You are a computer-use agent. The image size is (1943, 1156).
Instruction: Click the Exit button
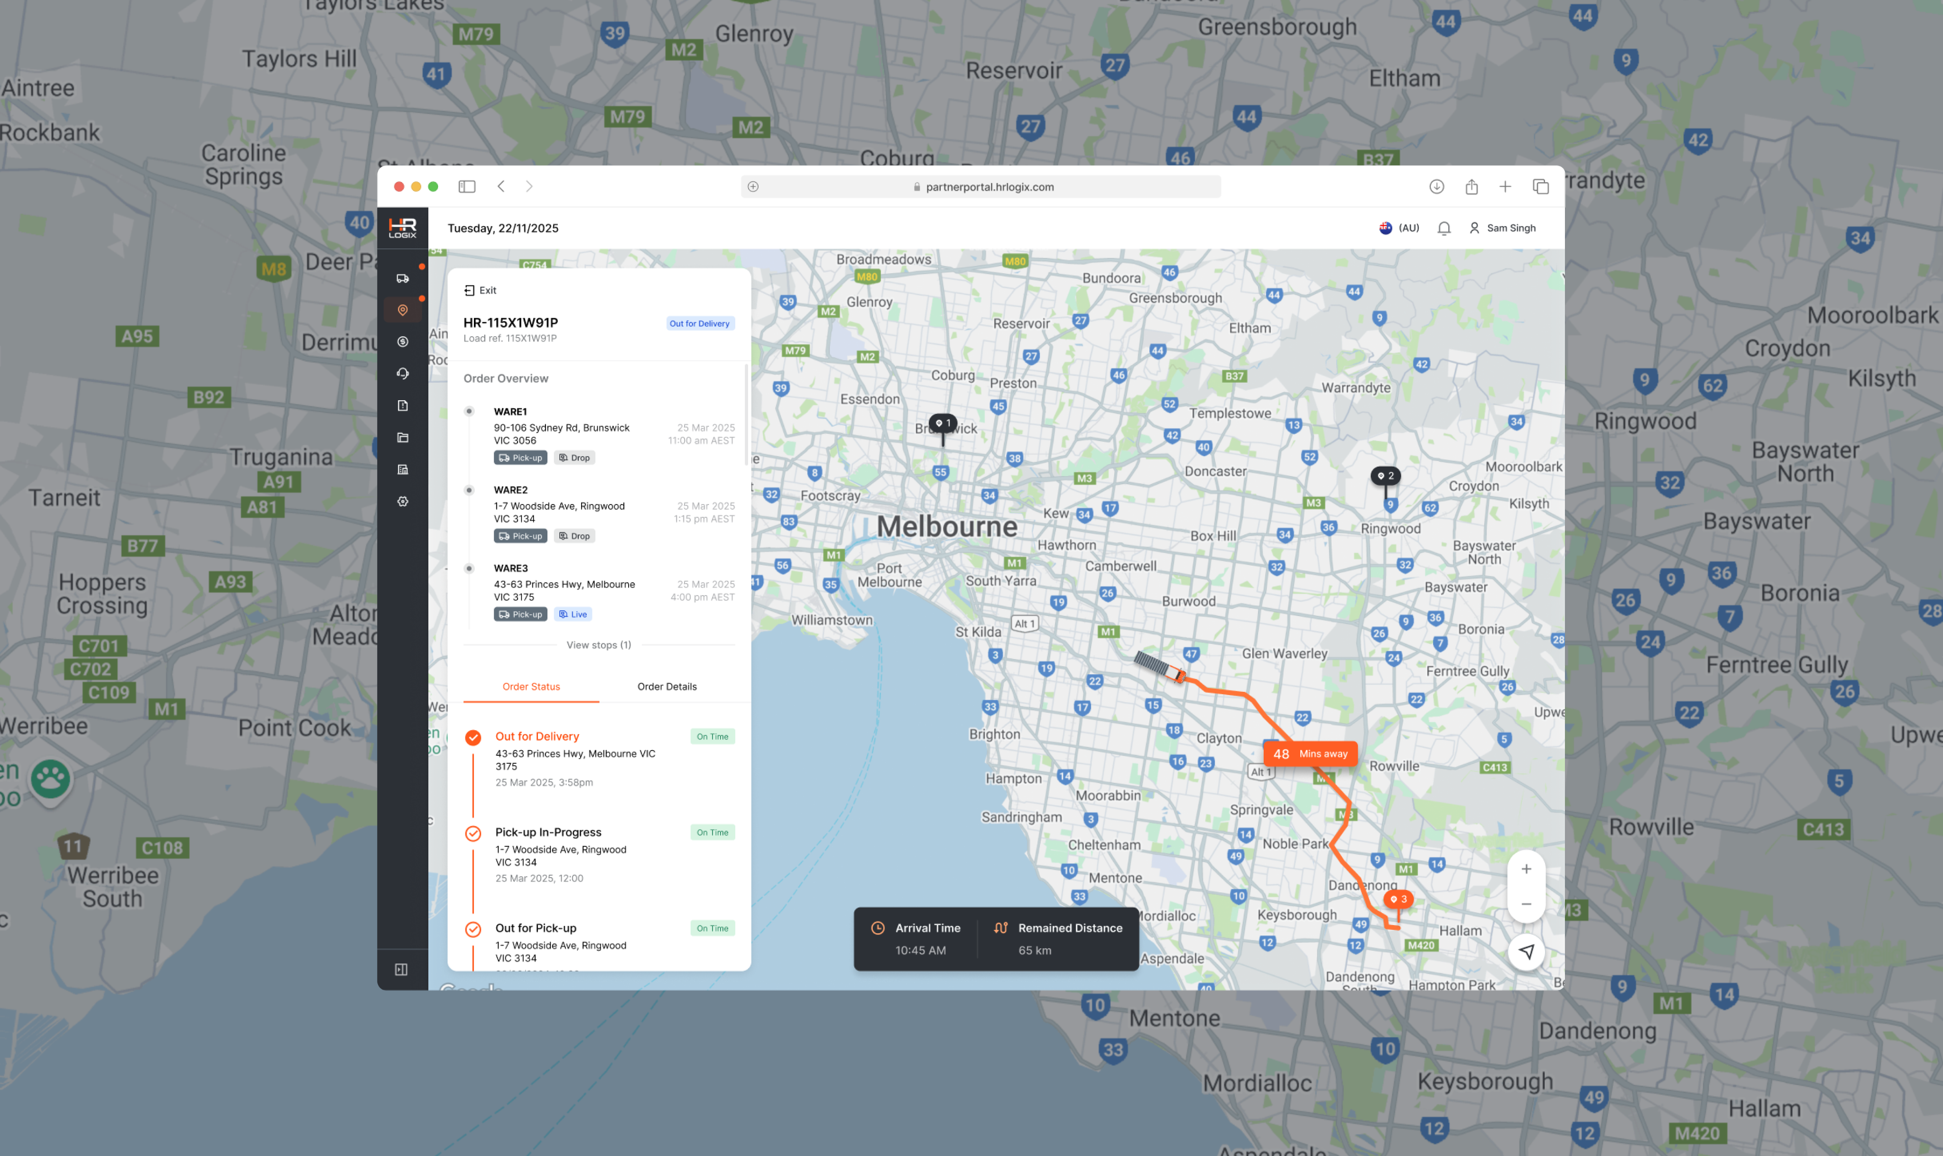click(x=480, y=291)
